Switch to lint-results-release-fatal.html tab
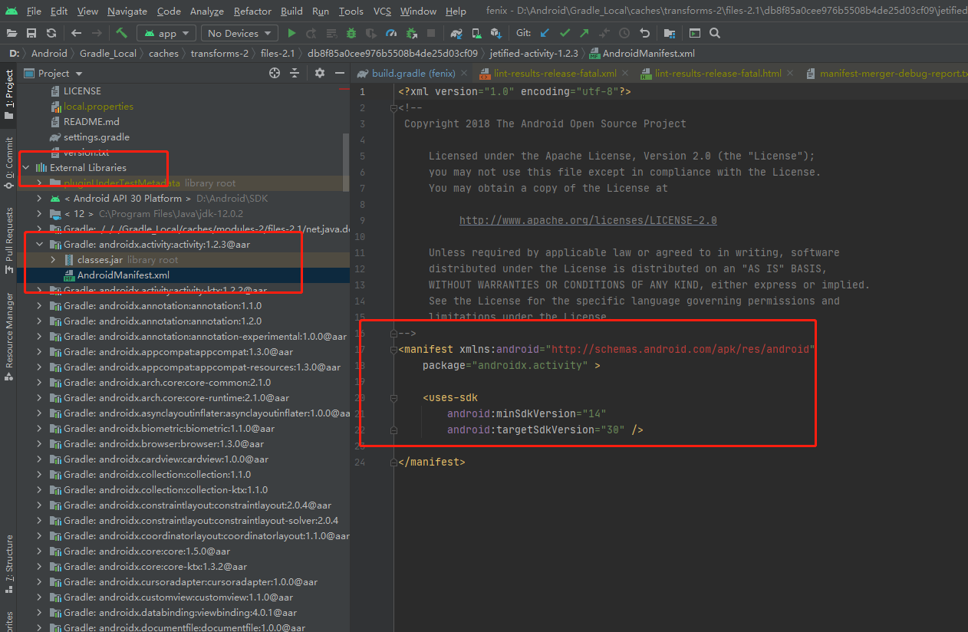 click(718, 73)
